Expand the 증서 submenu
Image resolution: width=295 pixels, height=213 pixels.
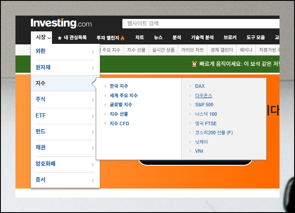point(65,180)
